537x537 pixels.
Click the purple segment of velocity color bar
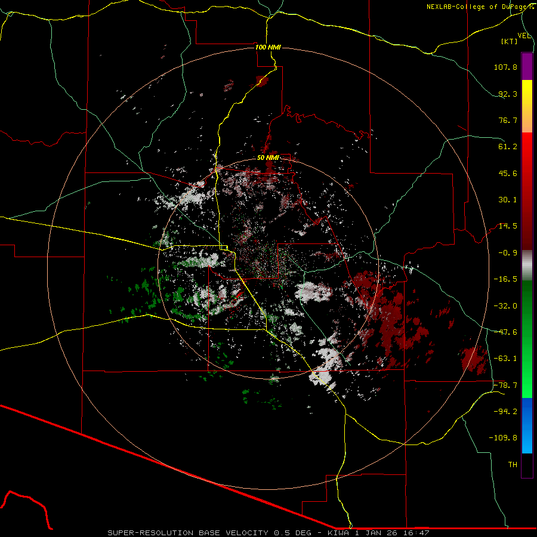[x=527, y=66]
